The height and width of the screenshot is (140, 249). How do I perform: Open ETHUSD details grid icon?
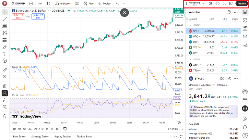pyautogui.click(x=222, y=79)
